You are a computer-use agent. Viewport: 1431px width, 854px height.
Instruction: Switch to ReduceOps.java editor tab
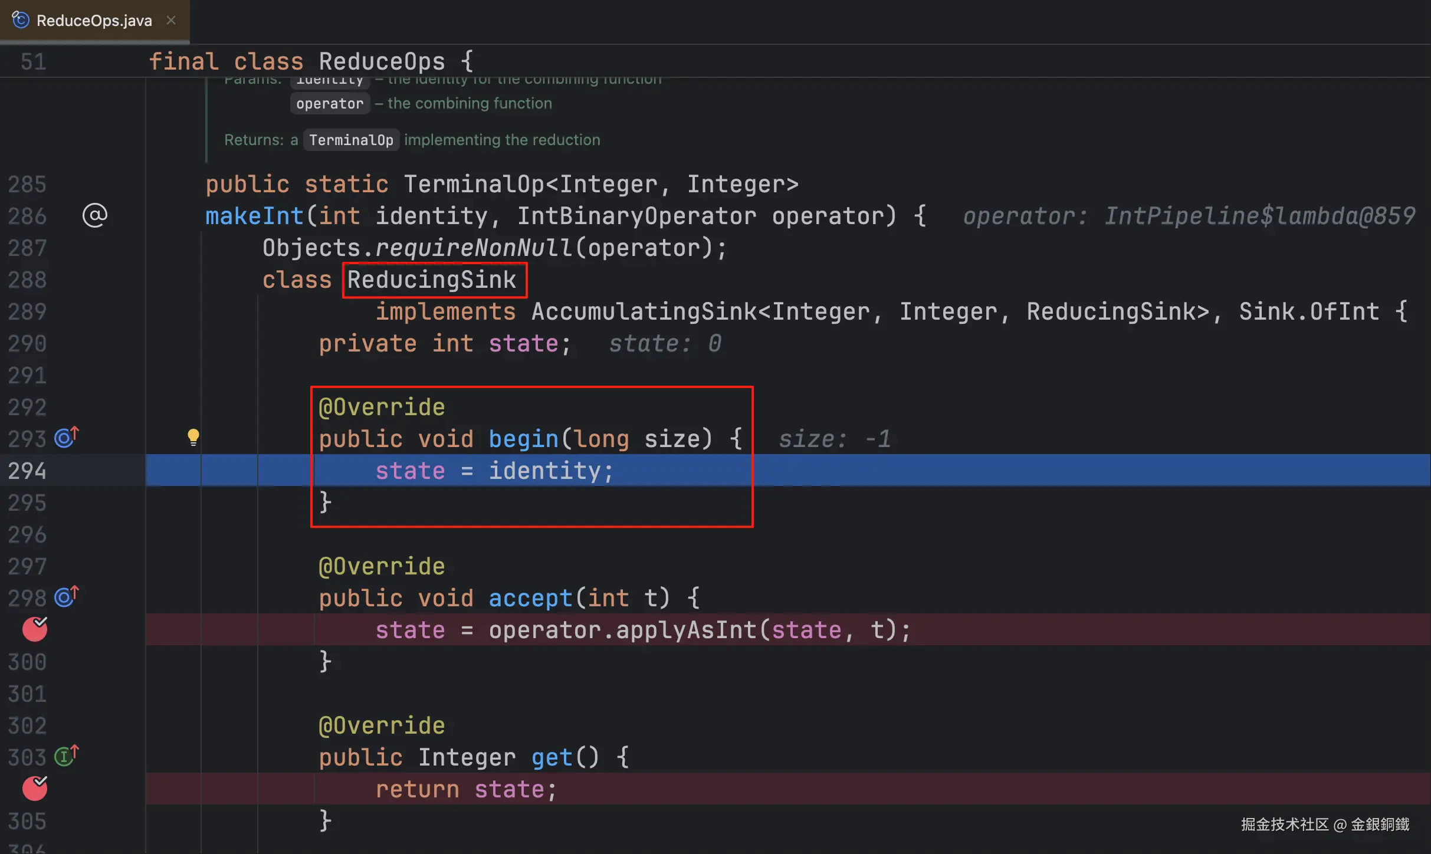click(94, 21)
